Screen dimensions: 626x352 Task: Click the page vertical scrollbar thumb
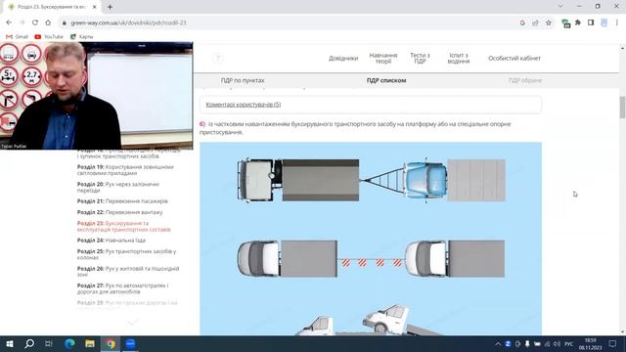(622, 108)
